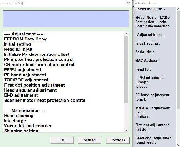Select Waste ink pad counter
This screenshot has height=147, width=180.
tap(28, 126)
